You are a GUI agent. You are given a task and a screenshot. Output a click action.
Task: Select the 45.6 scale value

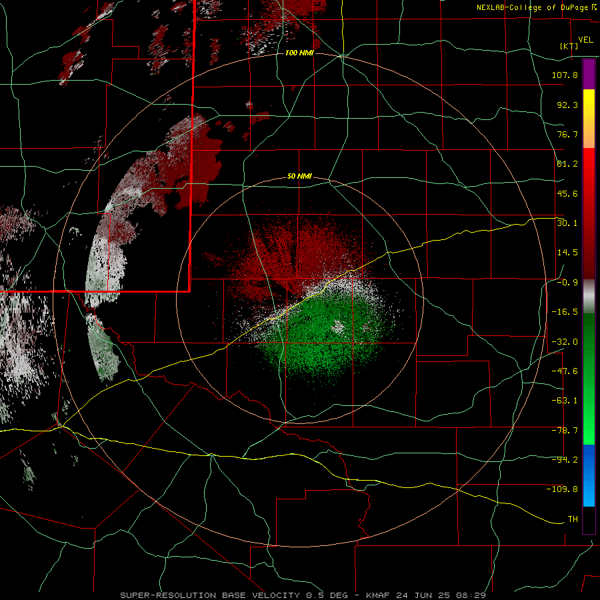[567, 193]
